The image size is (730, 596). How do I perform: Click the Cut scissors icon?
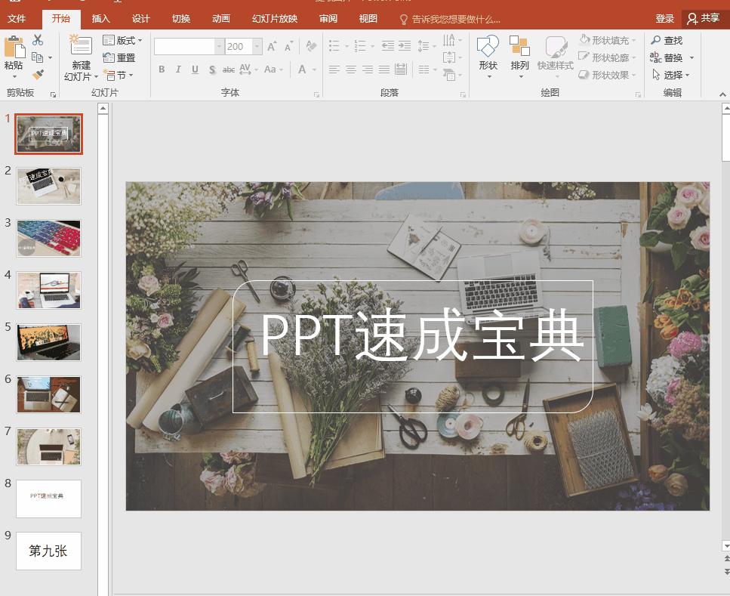[38, 40]
